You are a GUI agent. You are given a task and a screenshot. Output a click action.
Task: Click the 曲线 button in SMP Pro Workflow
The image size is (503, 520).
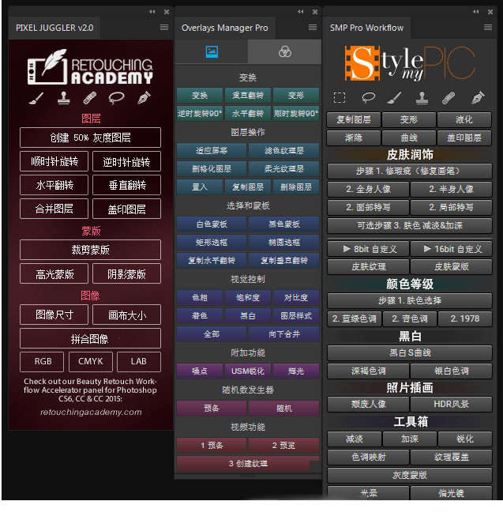coord(409,138)
